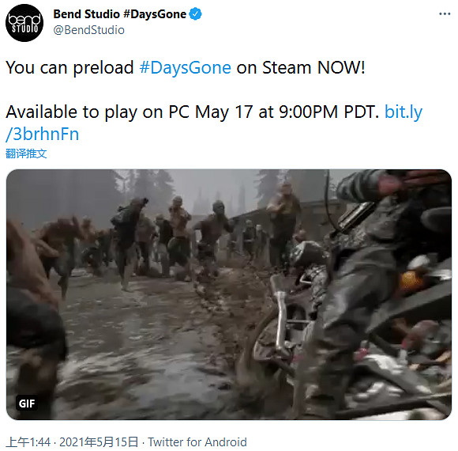Click the 2021年5月15日 date text
This screenshot has height=451, width=458.
(99, 442)
